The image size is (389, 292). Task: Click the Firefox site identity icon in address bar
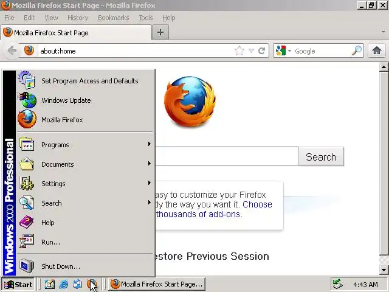29,50
